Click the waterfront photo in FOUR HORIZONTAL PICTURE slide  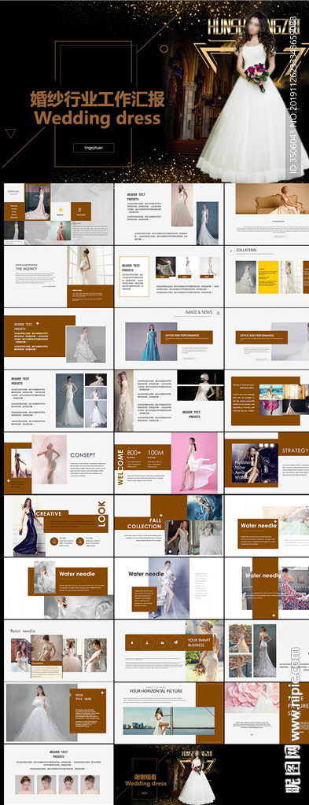[169, 720]
